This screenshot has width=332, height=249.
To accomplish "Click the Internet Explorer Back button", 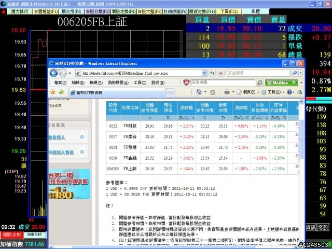I will [x=53, y=73].
